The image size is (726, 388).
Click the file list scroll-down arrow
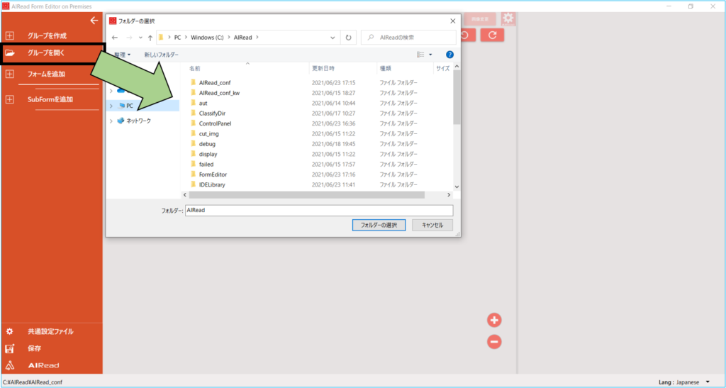[457, 186]
